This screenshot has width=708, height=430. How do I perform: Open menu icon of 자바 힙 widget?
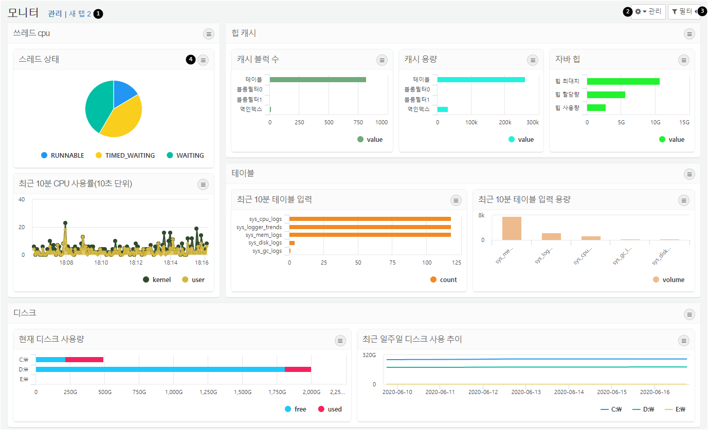[x=684, y=60]
